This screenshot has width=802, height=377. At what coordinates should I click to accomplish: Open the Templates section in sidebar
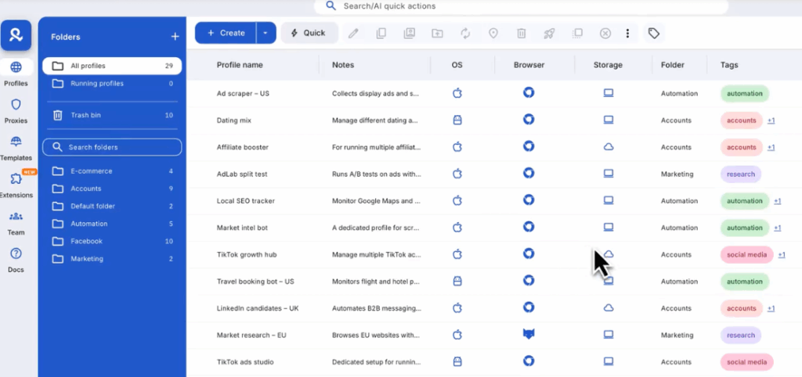click(x=16, y=147)
